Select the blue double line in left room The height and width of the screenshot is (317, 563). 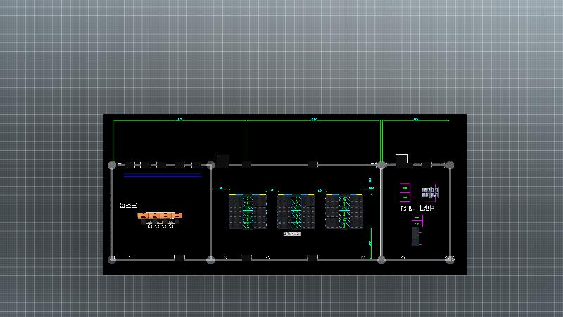coord(163,175)
